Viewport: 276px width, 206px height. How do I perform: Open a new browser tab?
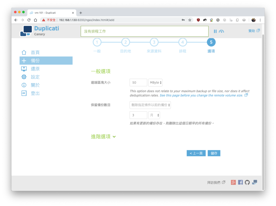coord(81,13)
